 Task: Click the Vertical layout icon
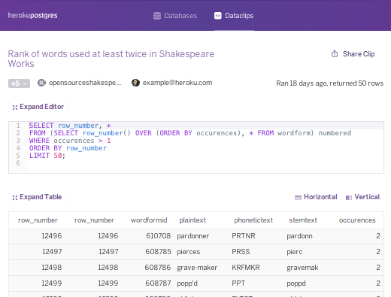pos(349,198)
